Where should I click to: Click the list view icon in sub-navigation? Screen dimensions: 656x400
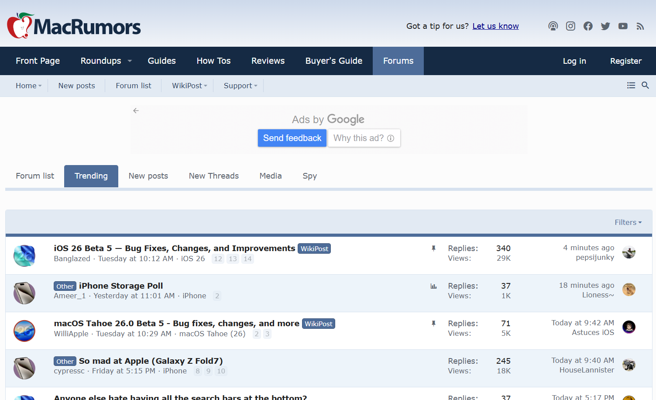[631, 85]
